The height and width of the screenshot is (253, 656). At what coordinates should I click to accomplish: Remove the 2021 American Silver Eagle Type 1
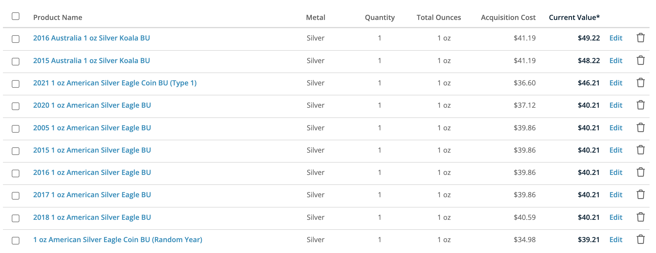pos(640,83)
